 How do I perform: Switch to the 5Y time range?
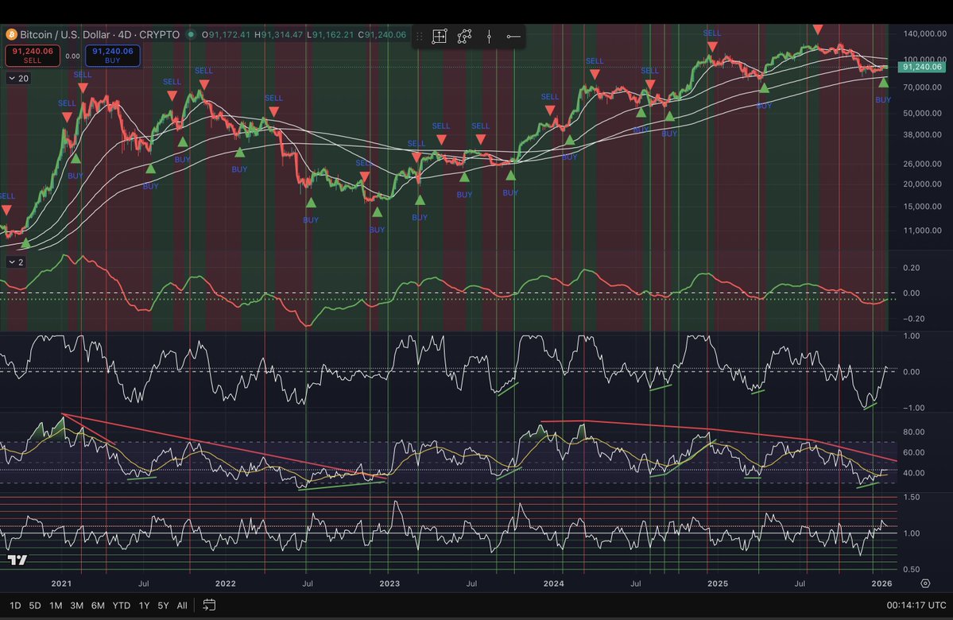163,606
